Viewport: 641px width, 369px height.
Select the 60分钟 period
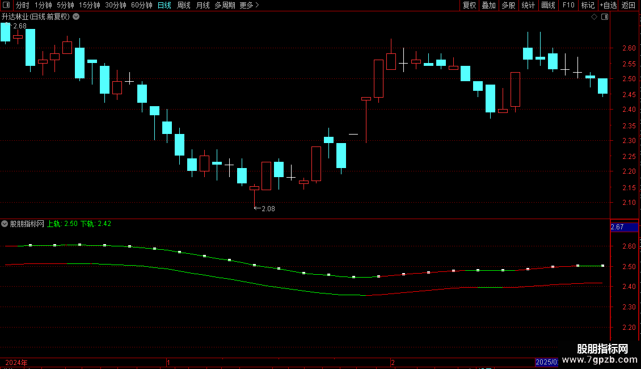pos(141,5)
